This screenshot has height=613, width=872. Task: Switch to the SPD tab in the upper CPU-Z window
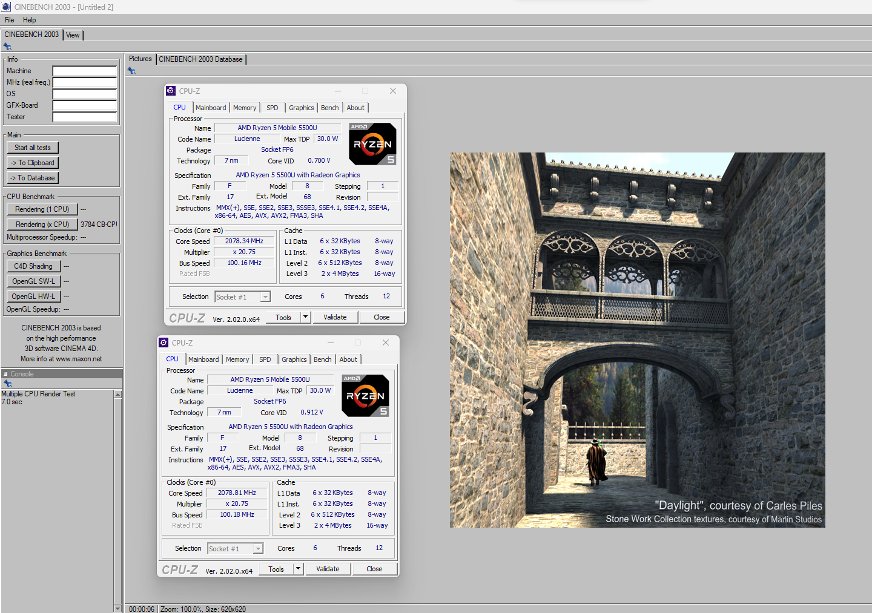pyautogui.click(x=272, y=108)
